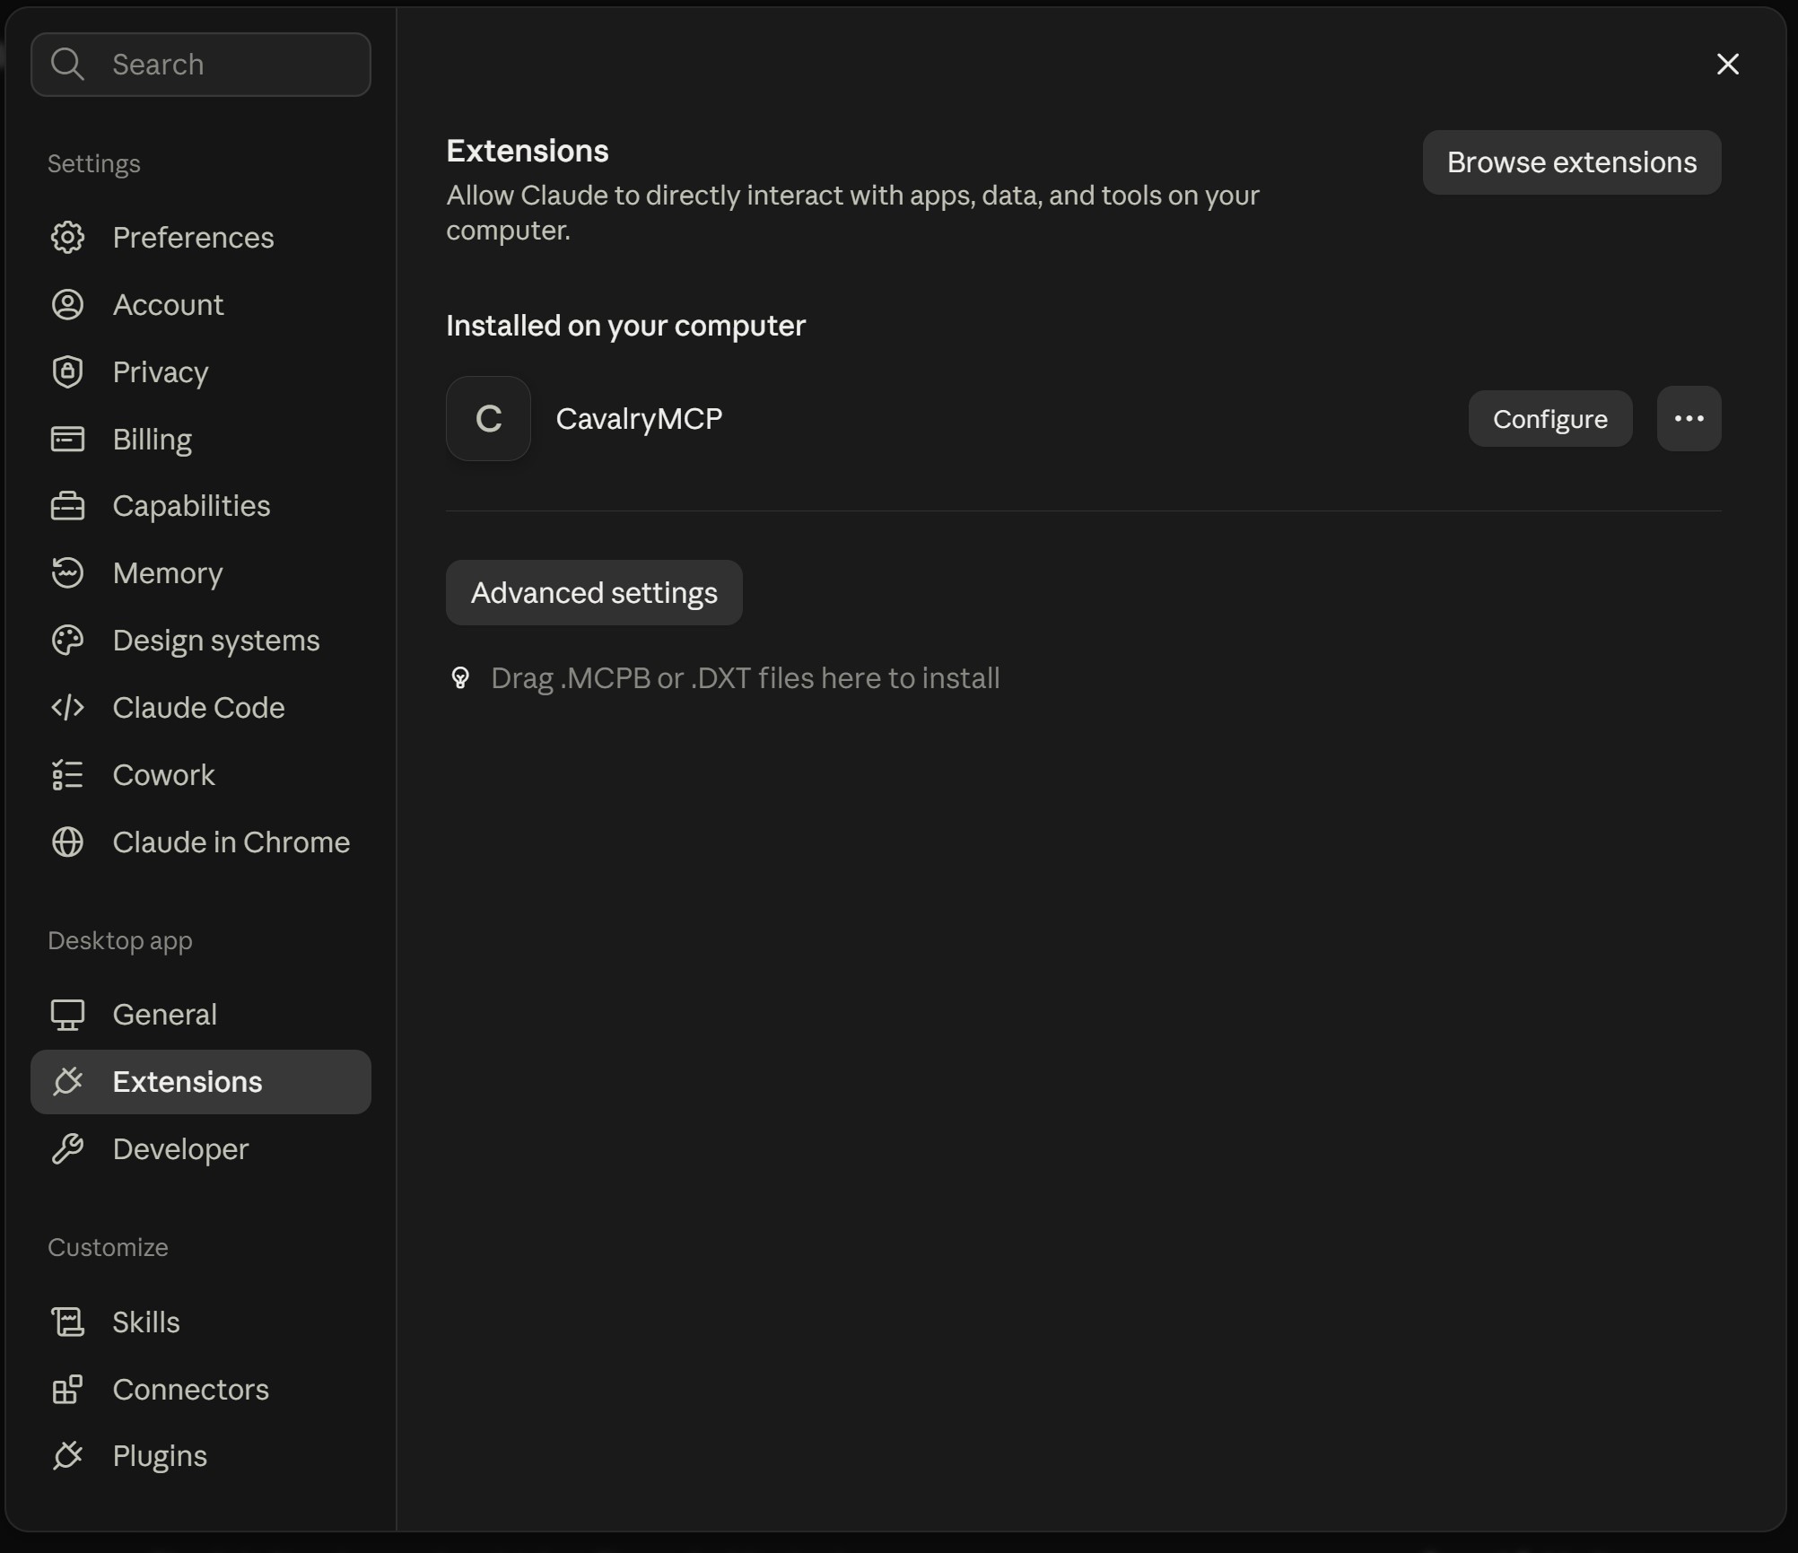Close the settings dialog
The image size is (1798, 1553).
click(1727, 65)
